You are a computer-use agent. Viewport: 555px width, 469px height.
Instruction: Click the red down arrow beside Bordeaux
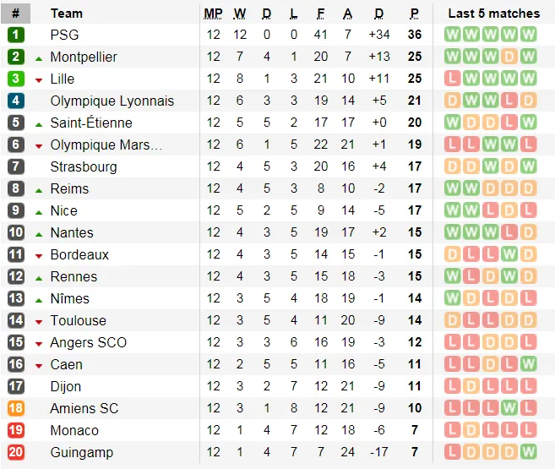(39, 255)
